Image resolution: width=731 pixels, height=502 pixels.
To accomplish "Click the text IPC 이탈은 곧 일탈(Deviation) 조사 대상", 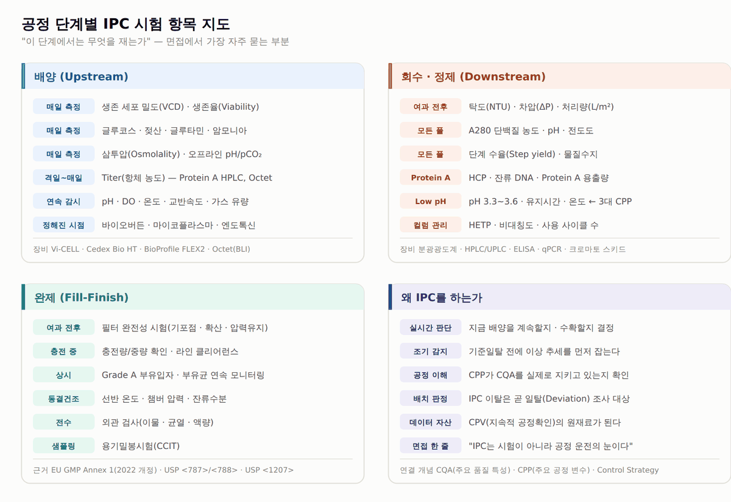I will click(x=549, y=399).
